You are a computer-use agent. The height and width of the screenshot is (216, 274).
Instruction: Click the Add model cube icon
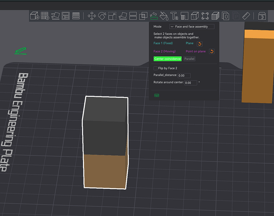(x=35, y=16)
